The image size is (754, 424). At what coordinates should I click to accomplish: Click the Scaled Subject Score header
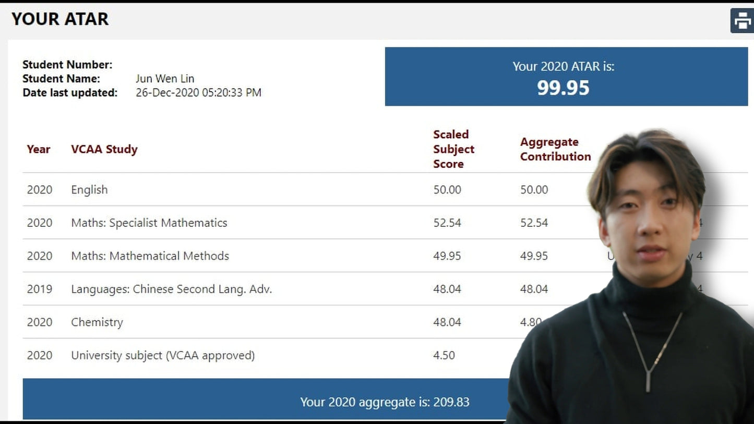pyautogui.click(x=453, y=149)
